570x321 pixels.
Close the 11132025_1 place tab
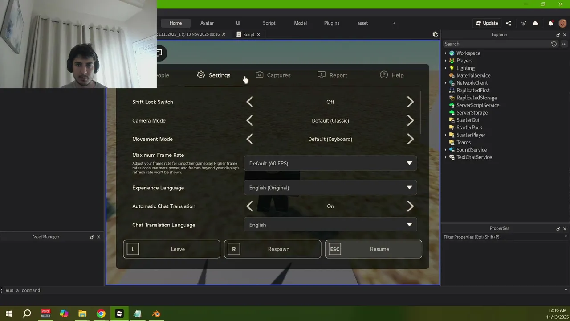pyautogui.click(x=224, y=34)
